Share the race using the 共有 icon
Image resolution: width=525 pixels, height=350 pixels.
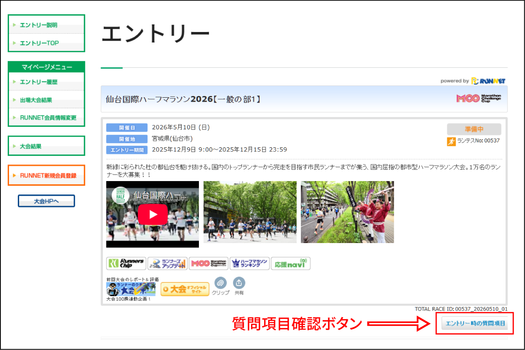click(239, 283)
